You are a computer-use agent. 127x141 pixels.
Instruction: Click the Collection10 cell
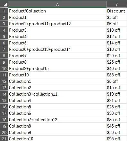[57, 138]
